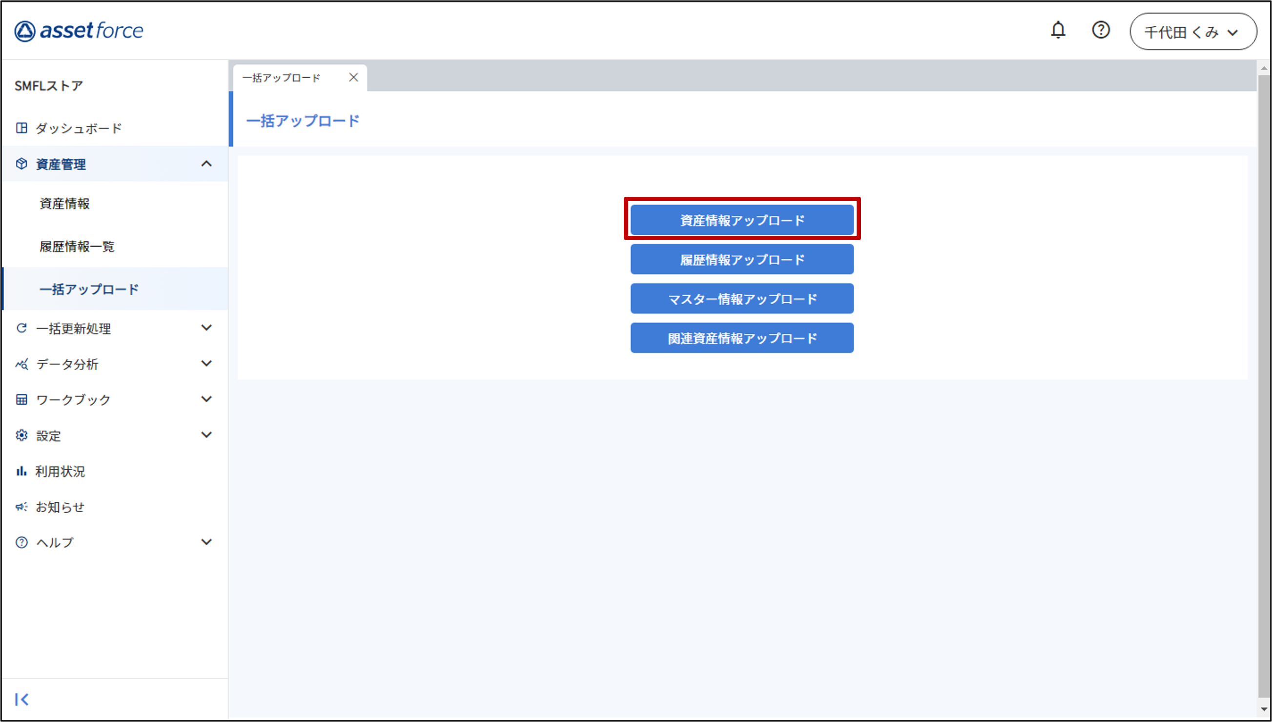Click the ダッシュボード dashboard icon
This screenshot has width=1272, height=722.
tap(21, 128)
